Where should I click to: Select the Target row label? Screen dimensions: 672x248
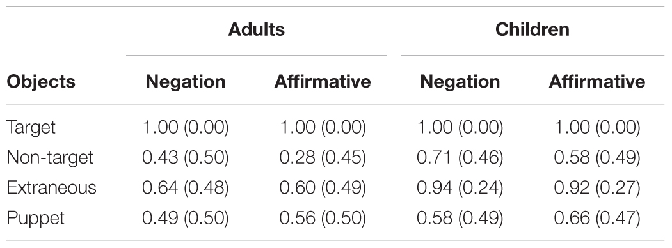point(31,128)
